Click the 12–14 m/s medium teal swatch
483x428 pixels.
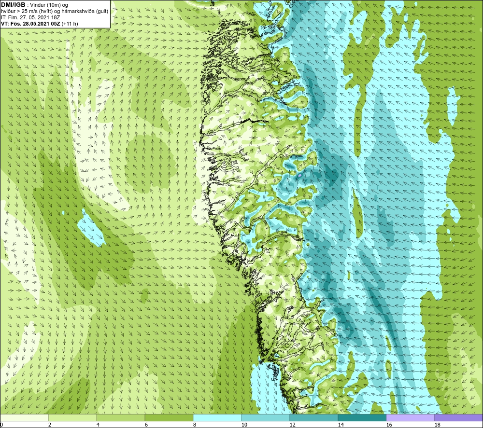click(313, 417)
